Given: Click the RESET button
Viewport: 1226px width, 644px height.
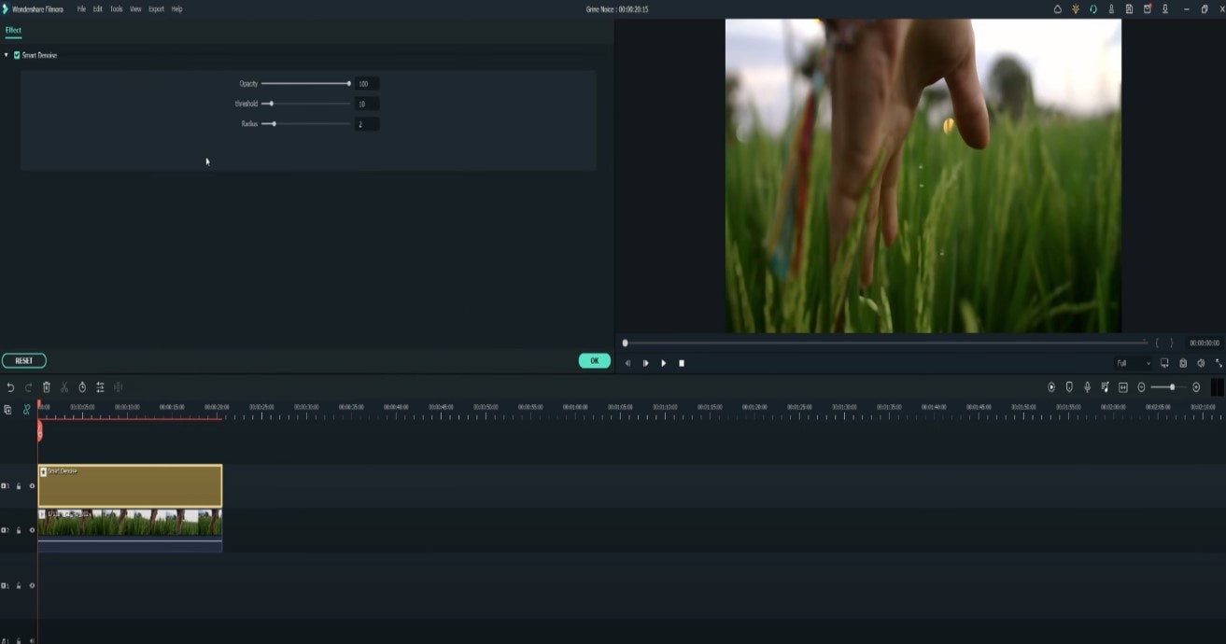Looking at the screenshot, I should [x=24, y=360].
